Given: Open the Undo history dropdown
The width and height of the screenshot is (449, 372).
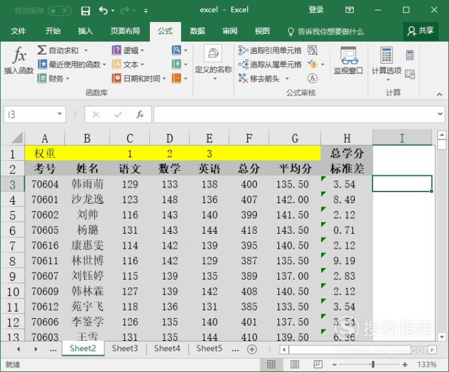Looking at the screenshot, I should (x=113, y=11).
